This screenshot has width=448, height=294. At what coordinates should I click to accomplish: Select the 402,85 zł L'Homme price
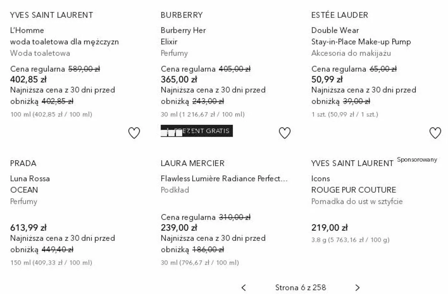pyautogui.click(x=28, y=79)
